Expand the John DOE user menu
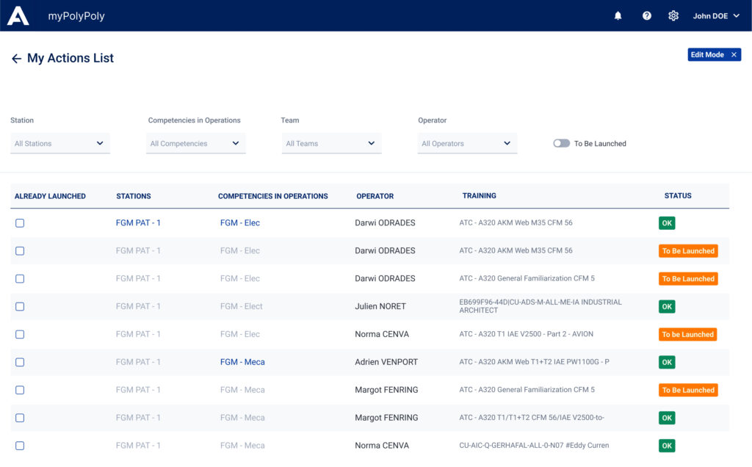Screen dimensions: 752x467 click(x=716, y=15)
